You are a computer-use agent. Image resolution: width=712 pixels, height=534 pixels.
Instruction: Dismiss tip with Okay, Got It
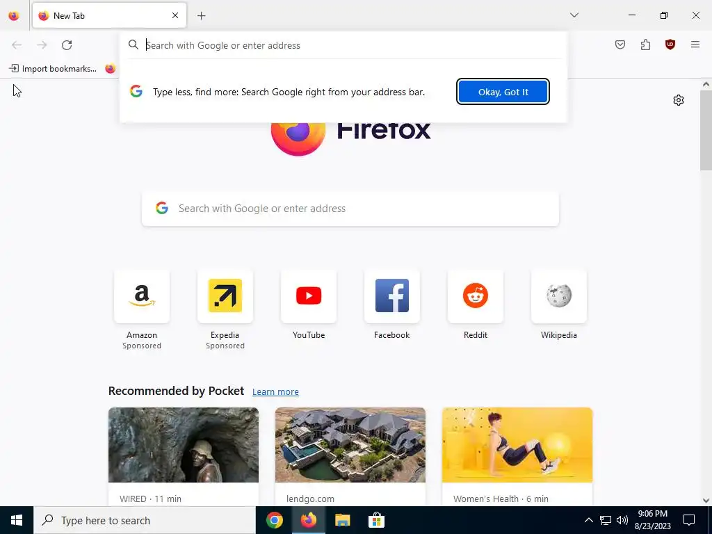tap(503, 92)
